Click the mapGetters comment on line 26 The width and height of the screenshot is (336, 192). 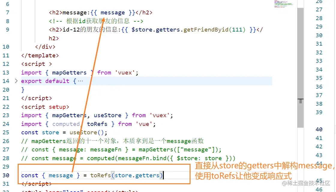point(112,141)
